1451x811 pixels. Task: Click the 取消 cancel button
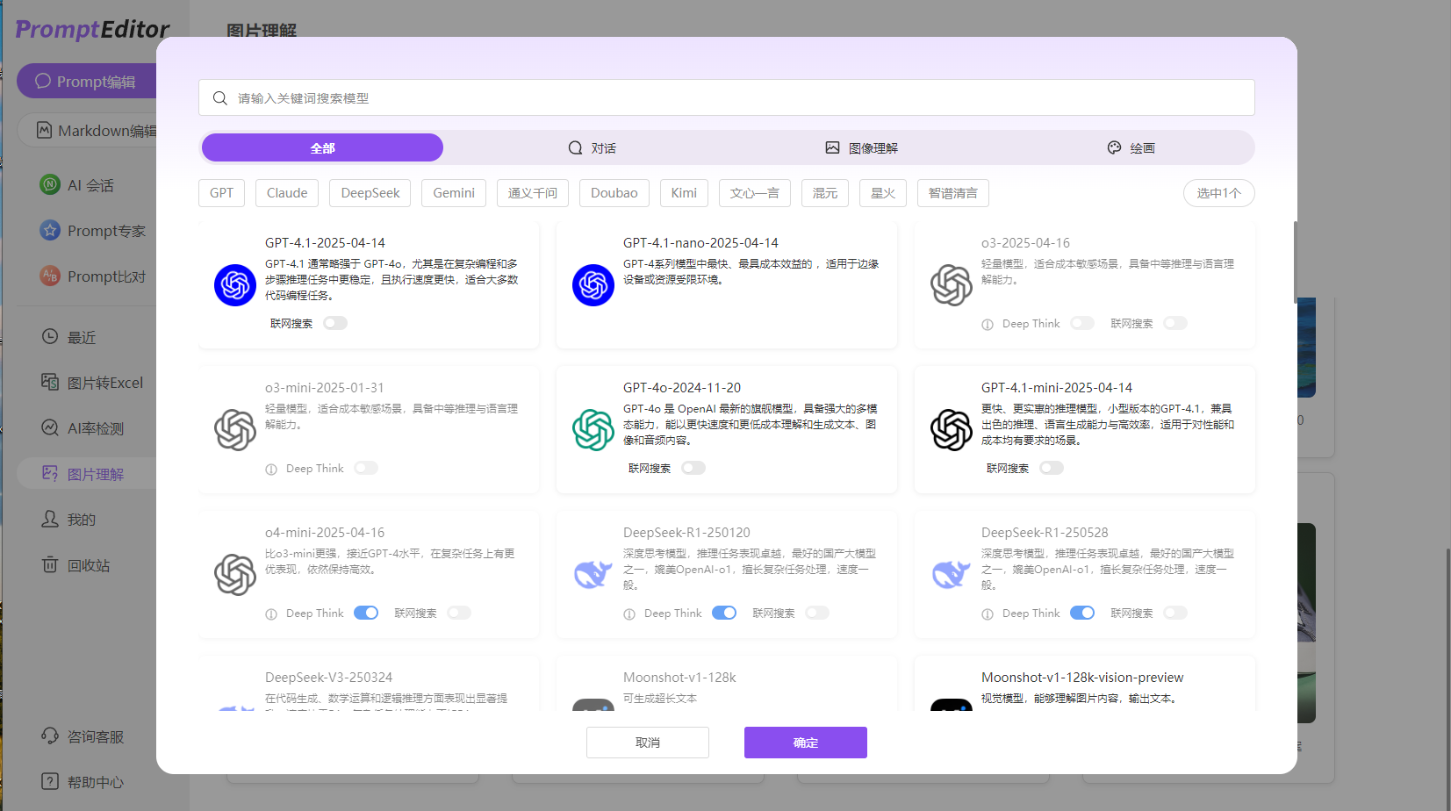(648, 743)
